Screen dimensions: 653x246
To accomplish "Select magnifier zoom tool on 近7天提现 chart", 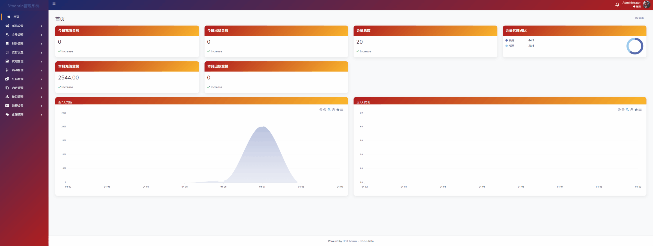I will point(627,110).
